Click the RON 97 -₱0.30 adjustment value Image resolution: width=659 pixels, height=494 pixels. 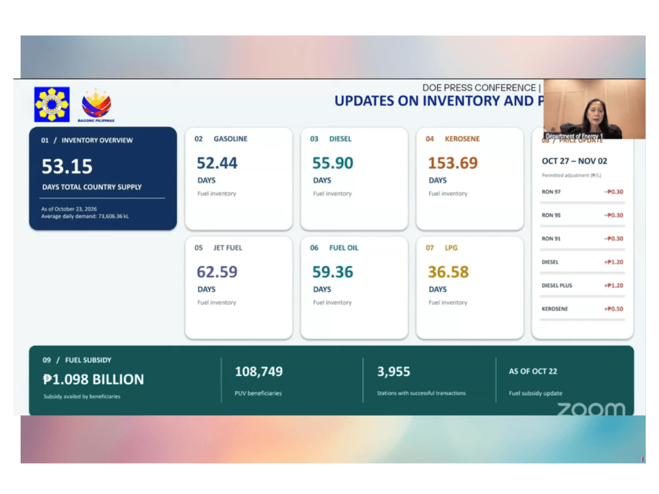tap(614, 192)
